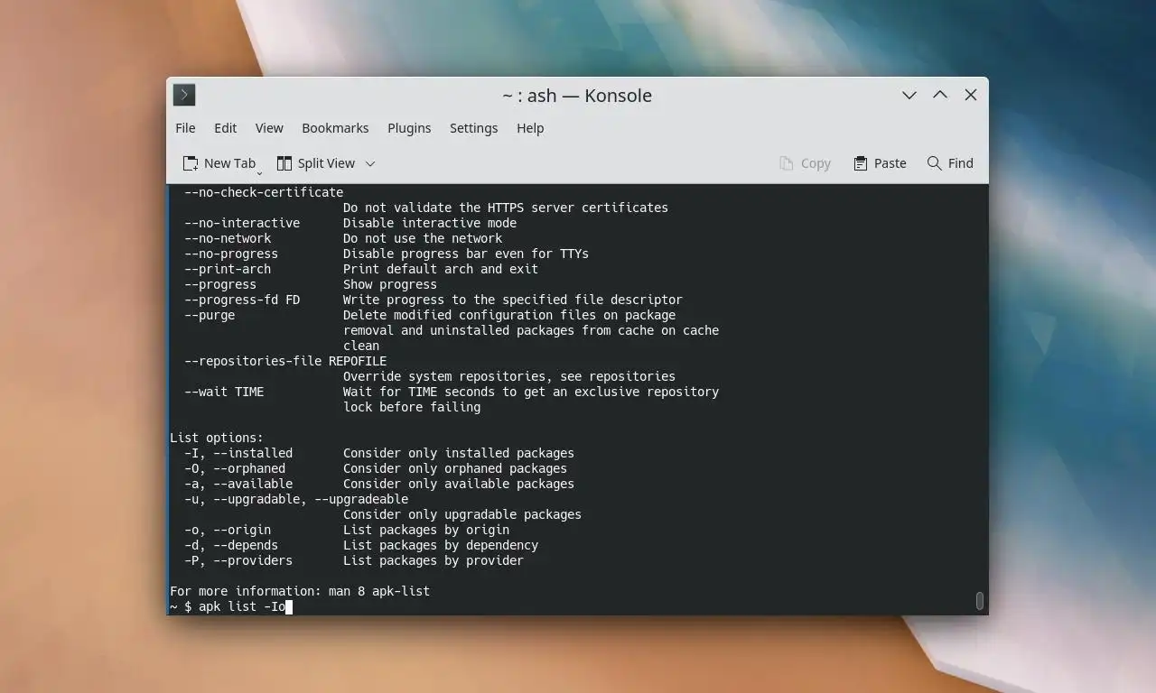Click the '-O, --orphaned' option text
The height and width of the screenshot is (693, 1156).
(235, 468)
